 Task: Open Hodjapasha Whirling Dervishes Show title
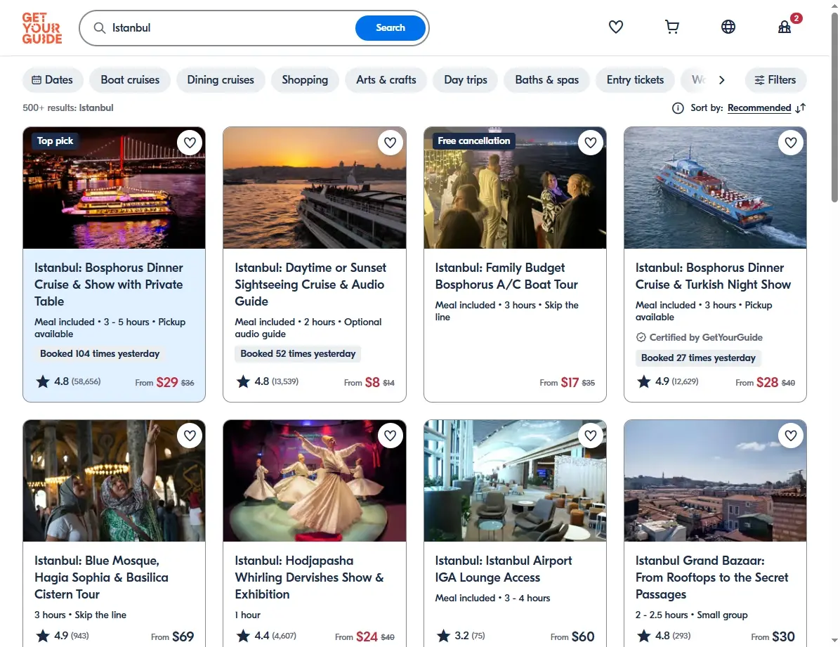coord(309,577)
